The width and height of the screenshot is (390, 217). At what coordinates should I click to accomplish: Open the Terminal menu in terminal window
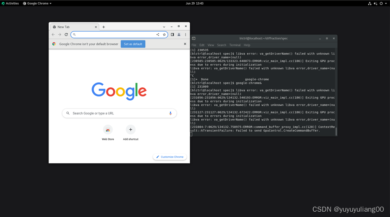tap(235, 45)
